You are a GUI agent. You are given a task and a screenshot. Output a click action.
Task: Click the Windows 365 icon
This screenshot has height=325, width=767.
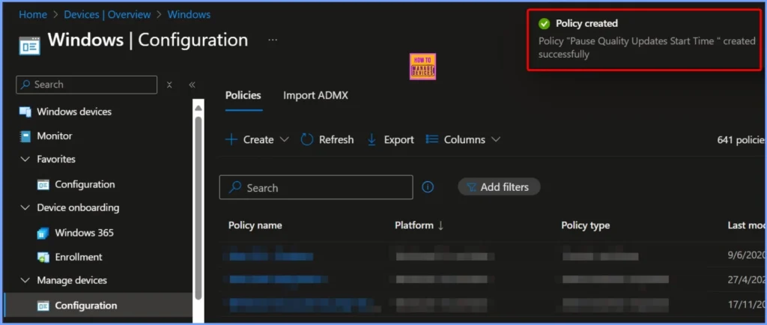coord(43,233)
